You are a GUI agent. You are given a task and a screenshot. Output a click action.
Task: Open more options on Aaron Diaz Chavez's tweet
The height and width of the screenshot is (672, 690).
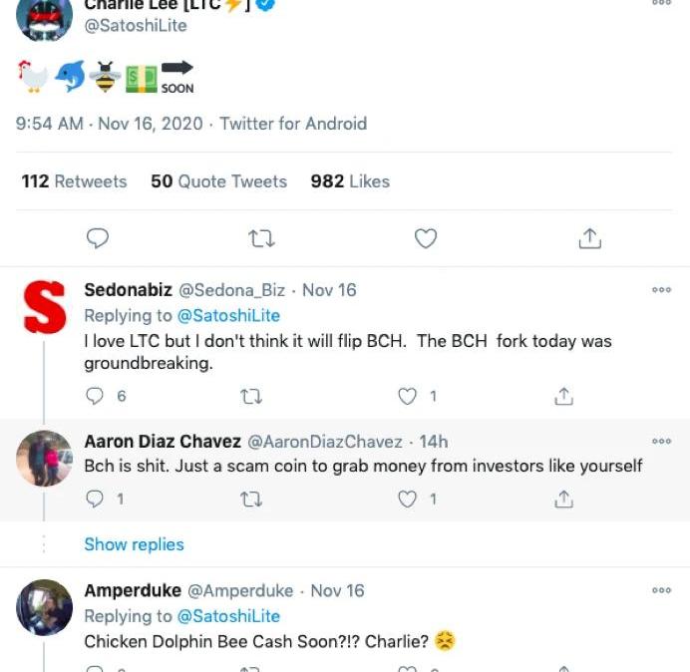(x=661, y=441)
